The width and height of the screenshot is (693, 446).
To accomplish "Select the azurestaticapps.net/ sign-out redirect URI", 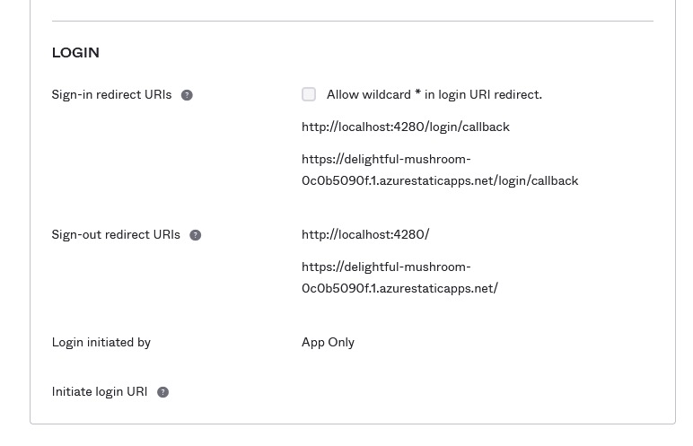I will pyautogui.click(x=399, y=277).
